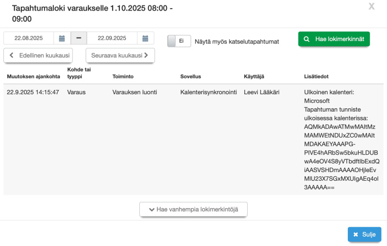Click the 'Sovellus' column header
Screen dimensions: 387x246
point(191,76)
